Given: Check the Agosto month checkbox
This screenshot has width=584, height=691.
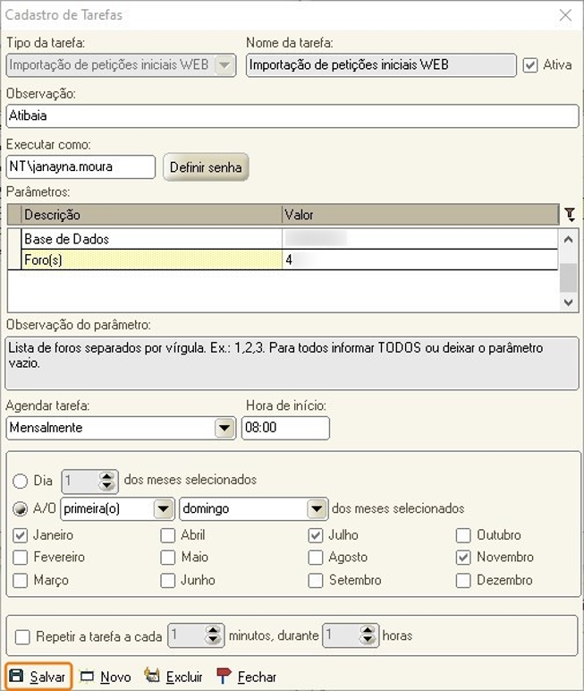Looking at the screenshot, I should point(316,557).
